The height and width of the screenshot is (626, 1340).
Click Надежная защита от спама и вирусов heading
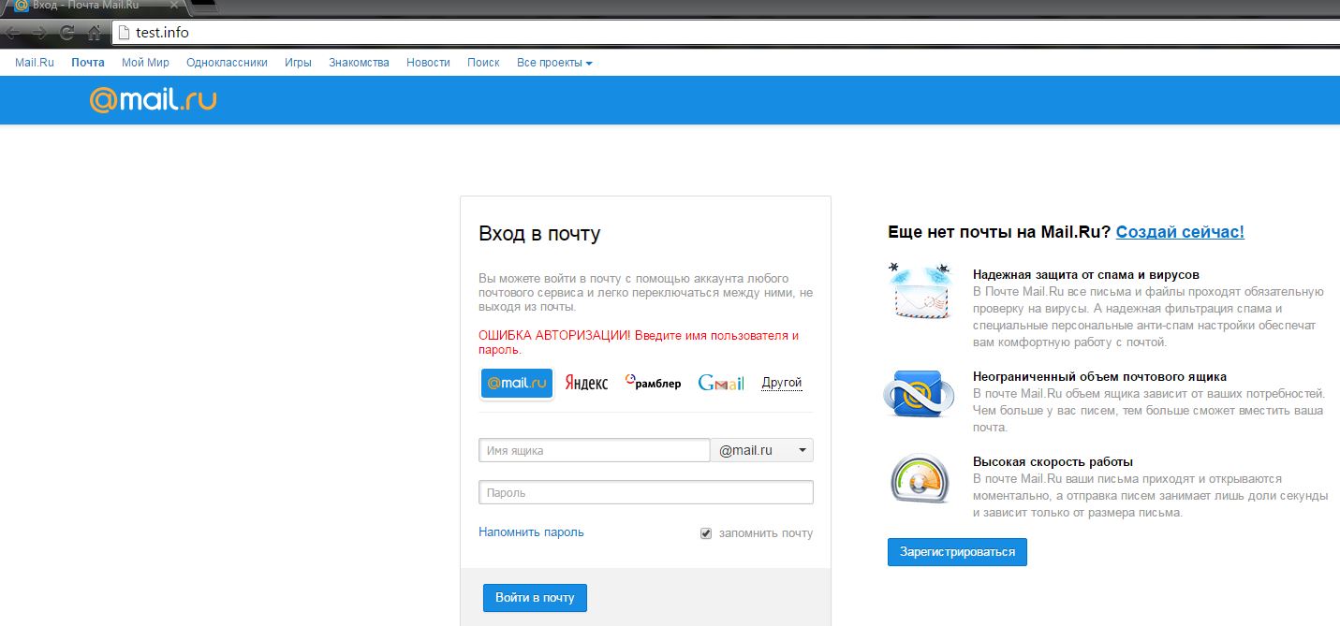click(x=1086, y=275)
